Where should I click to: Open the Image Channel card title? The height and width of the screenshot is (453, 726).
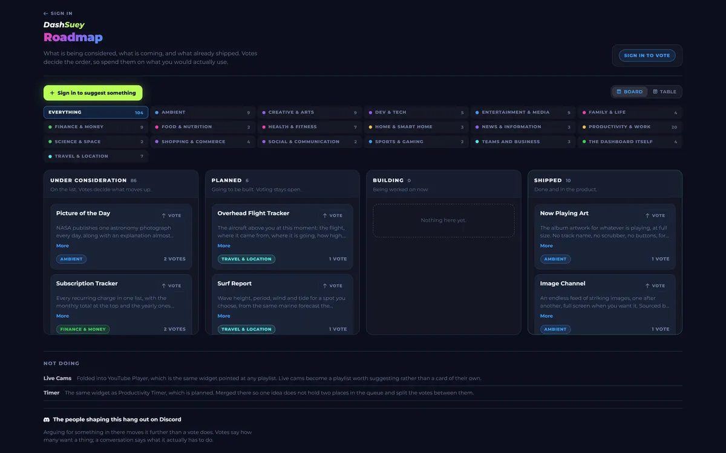(563, 283)
